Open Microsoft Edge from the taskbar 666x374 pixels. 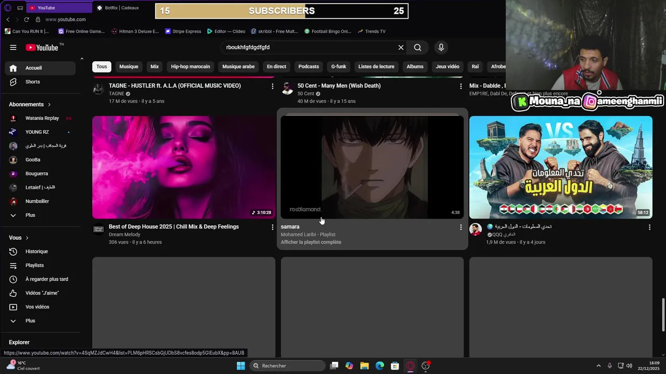380,366
